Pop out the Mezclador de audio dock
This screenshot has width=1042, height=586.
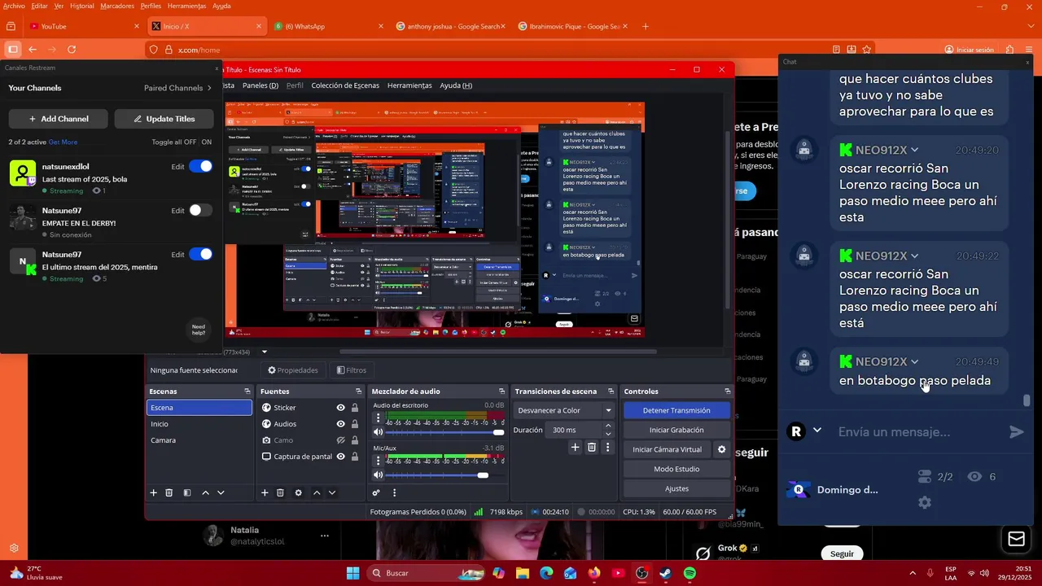coord(501,391)
